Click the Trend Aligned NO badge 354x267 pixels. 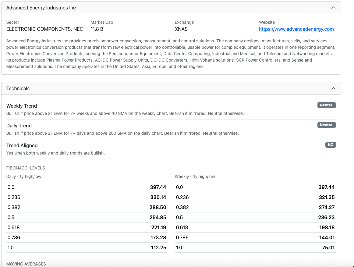[x=331, y=145]
